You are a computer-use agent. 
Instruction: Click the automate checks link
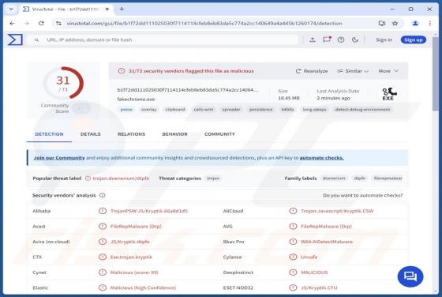322,158
